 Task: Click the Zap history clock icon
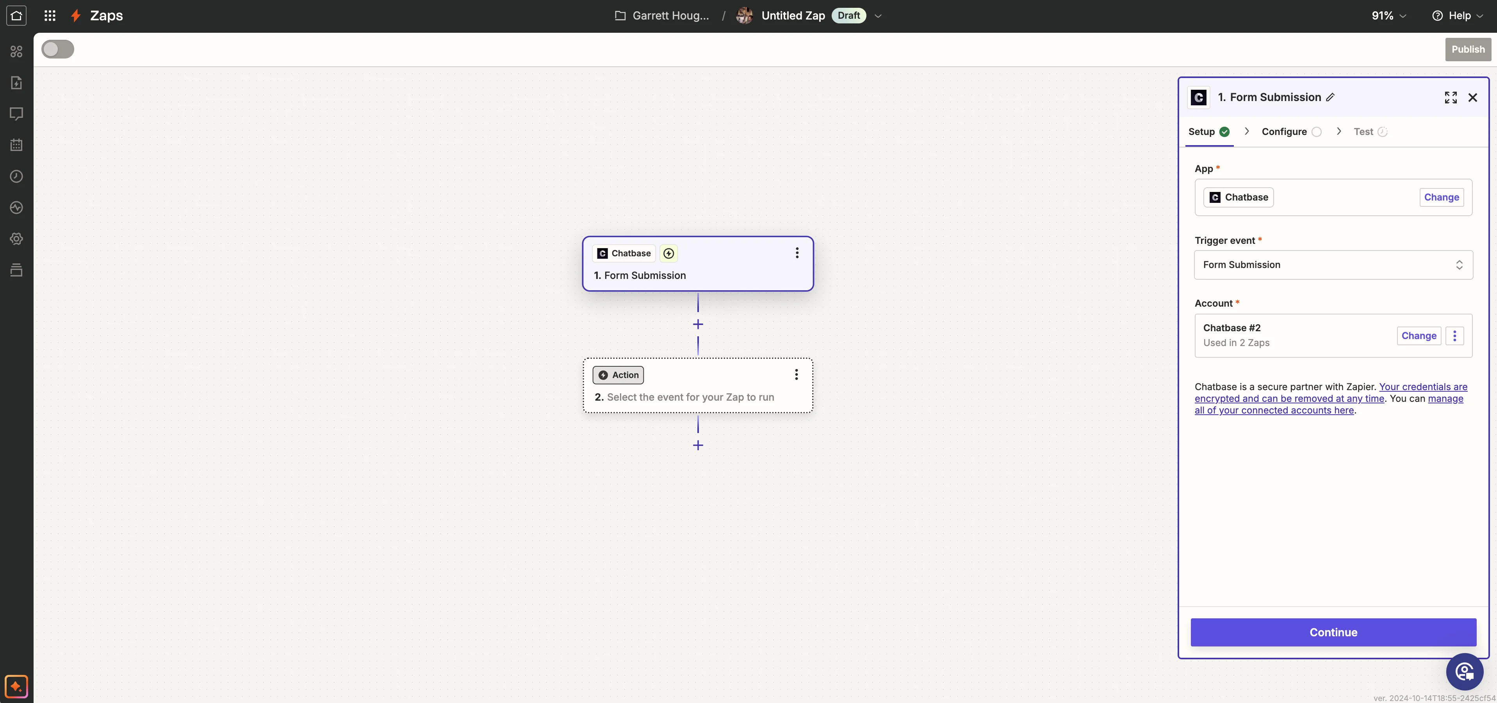[x=16, y=176]
